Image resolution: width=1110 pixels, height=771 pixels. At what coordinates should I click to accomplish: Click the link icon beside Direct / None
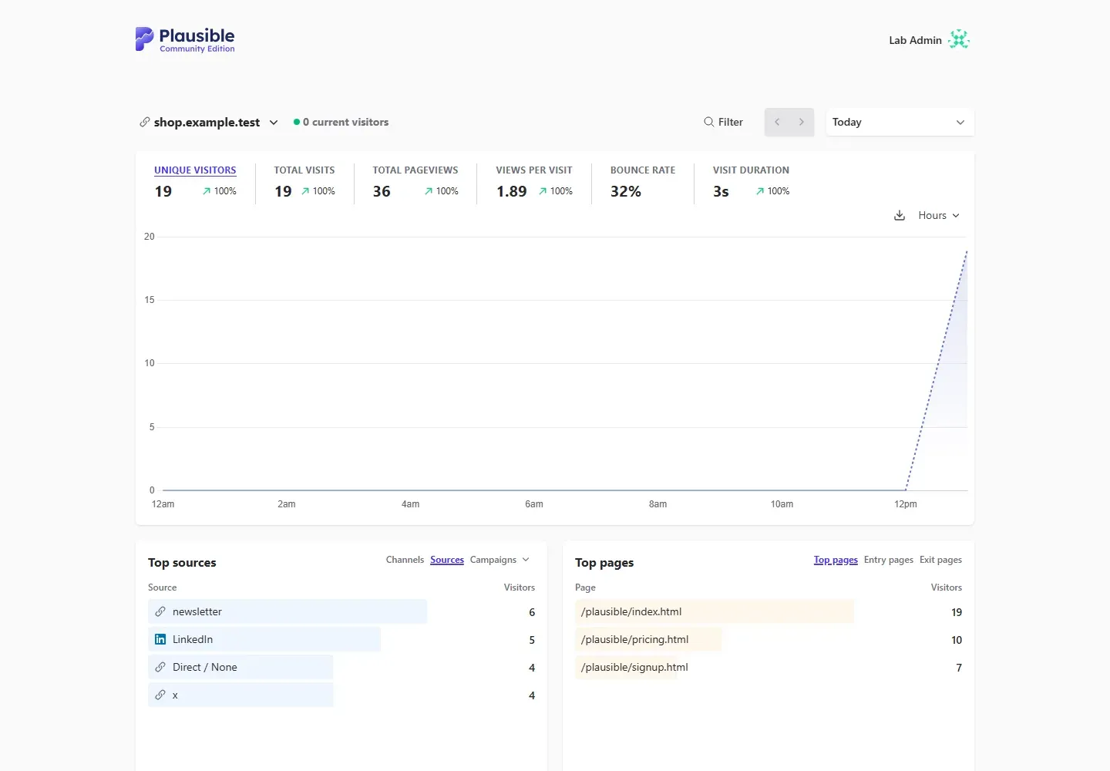[160, 667]
